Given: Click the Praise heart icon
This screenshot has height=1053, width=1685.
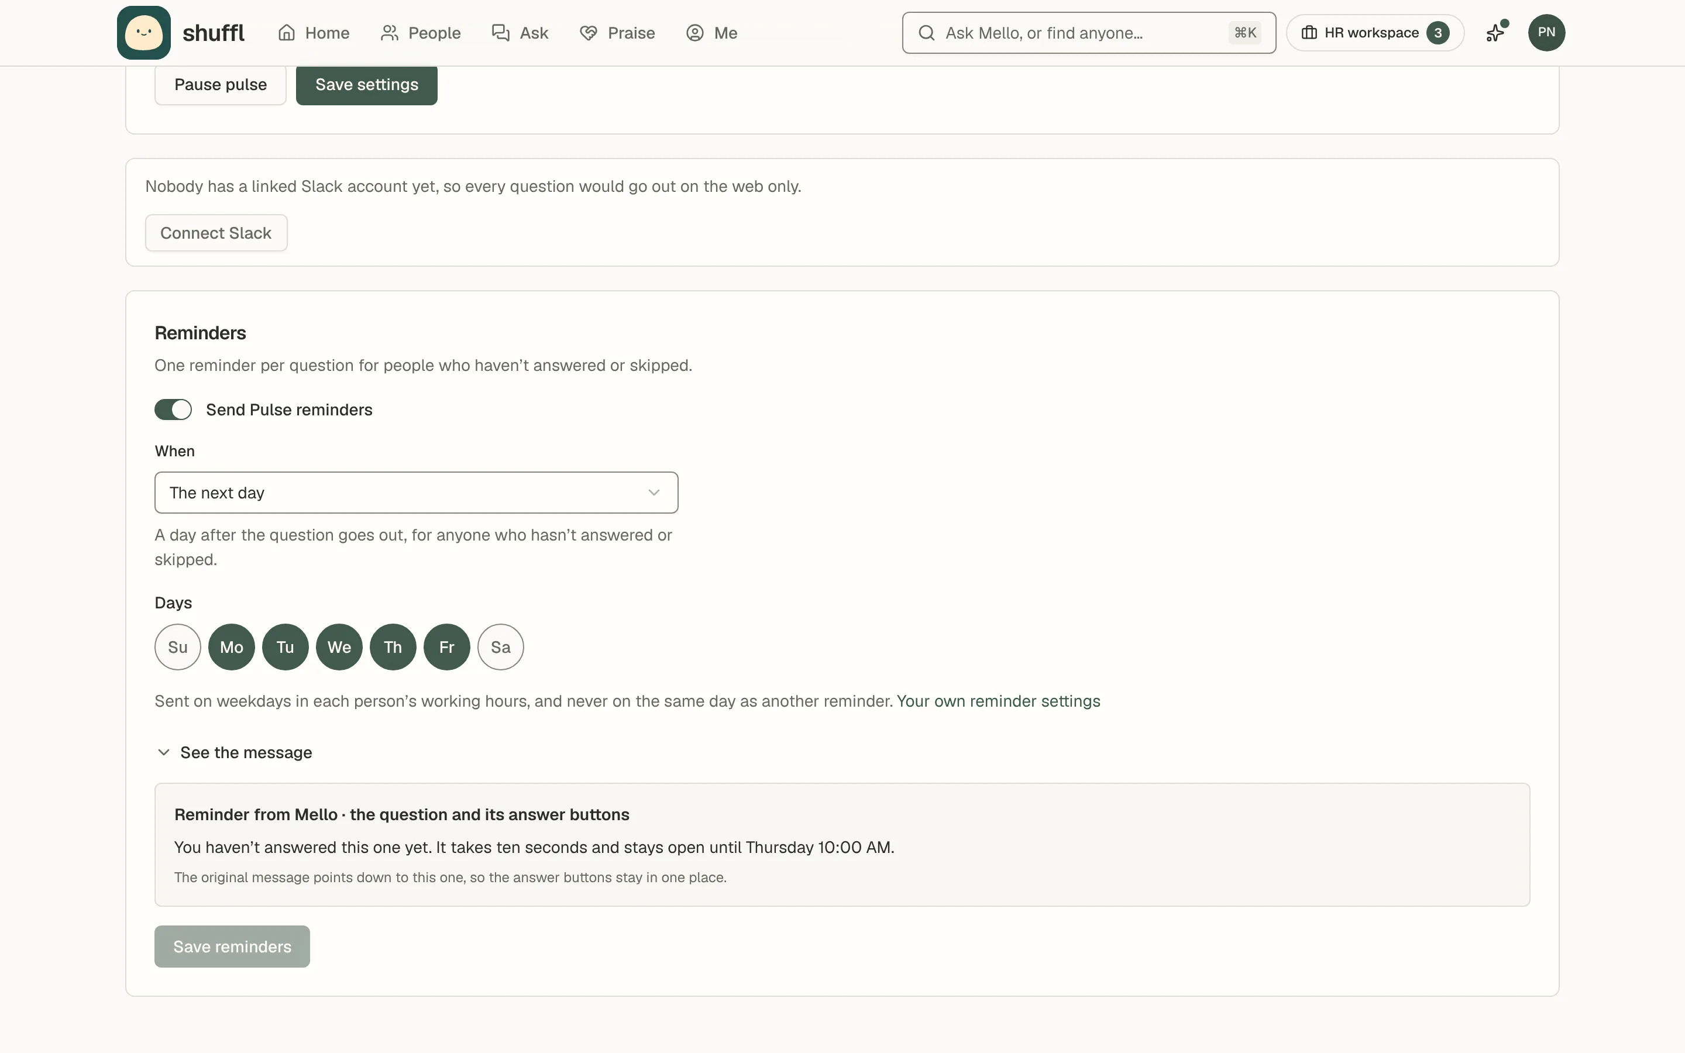Looking at the screenshot, I should point(589,33).
